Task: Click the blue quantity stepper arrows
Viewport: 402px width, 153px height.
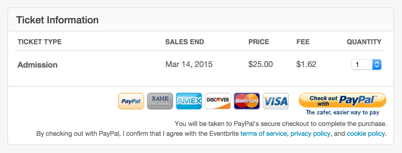Action: pyautogui.click(x=377, y=65)
